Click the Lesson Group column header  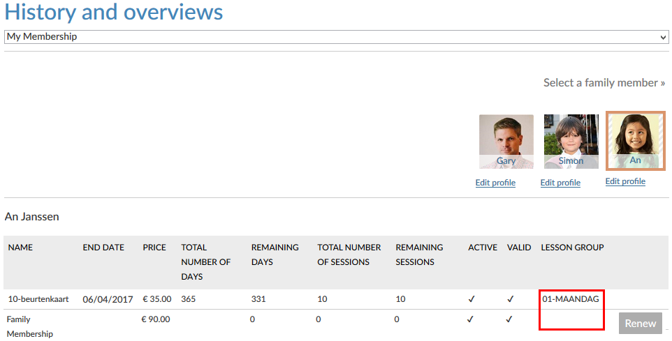[572, 248]
